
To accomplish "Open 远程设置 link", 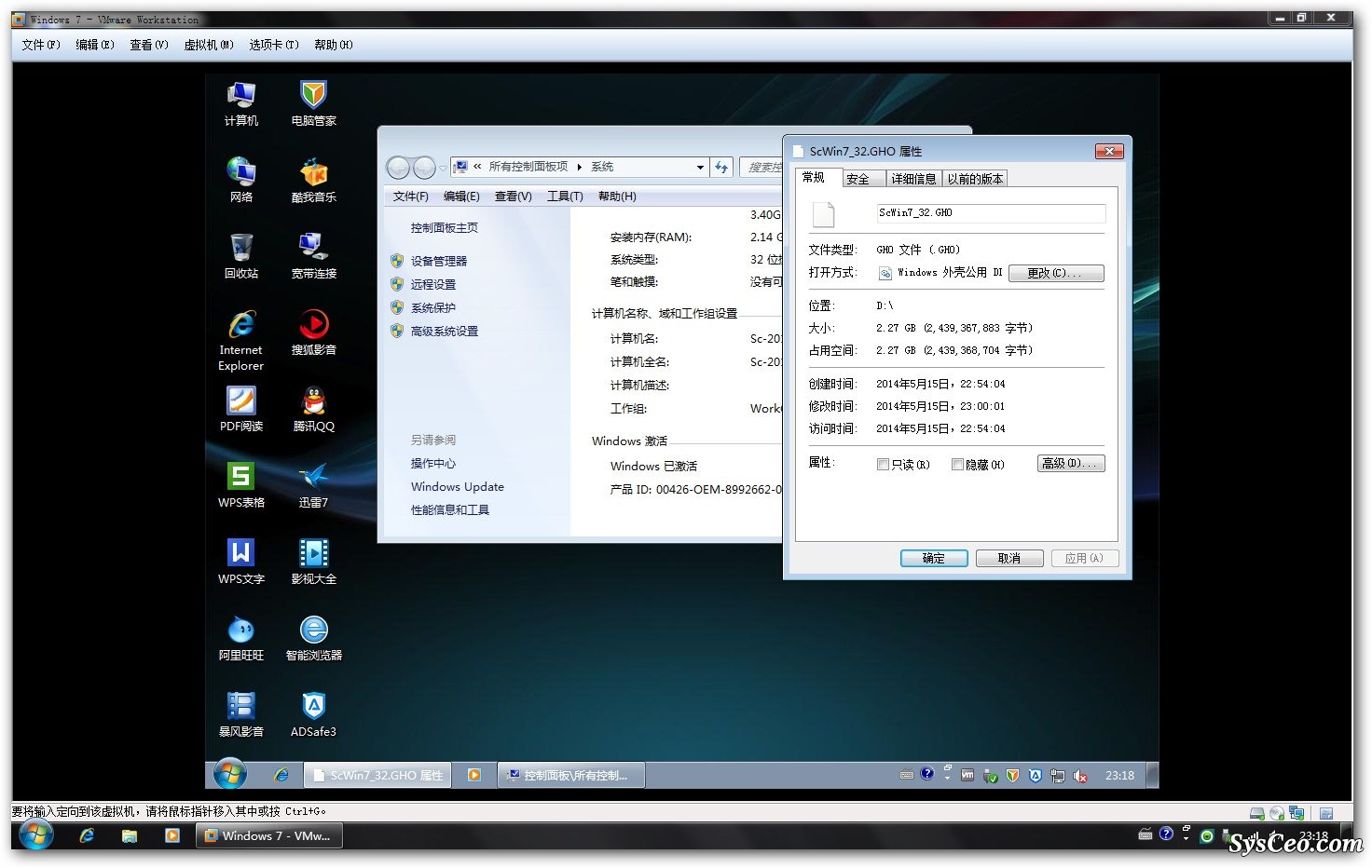I will [x=433, y=285].
